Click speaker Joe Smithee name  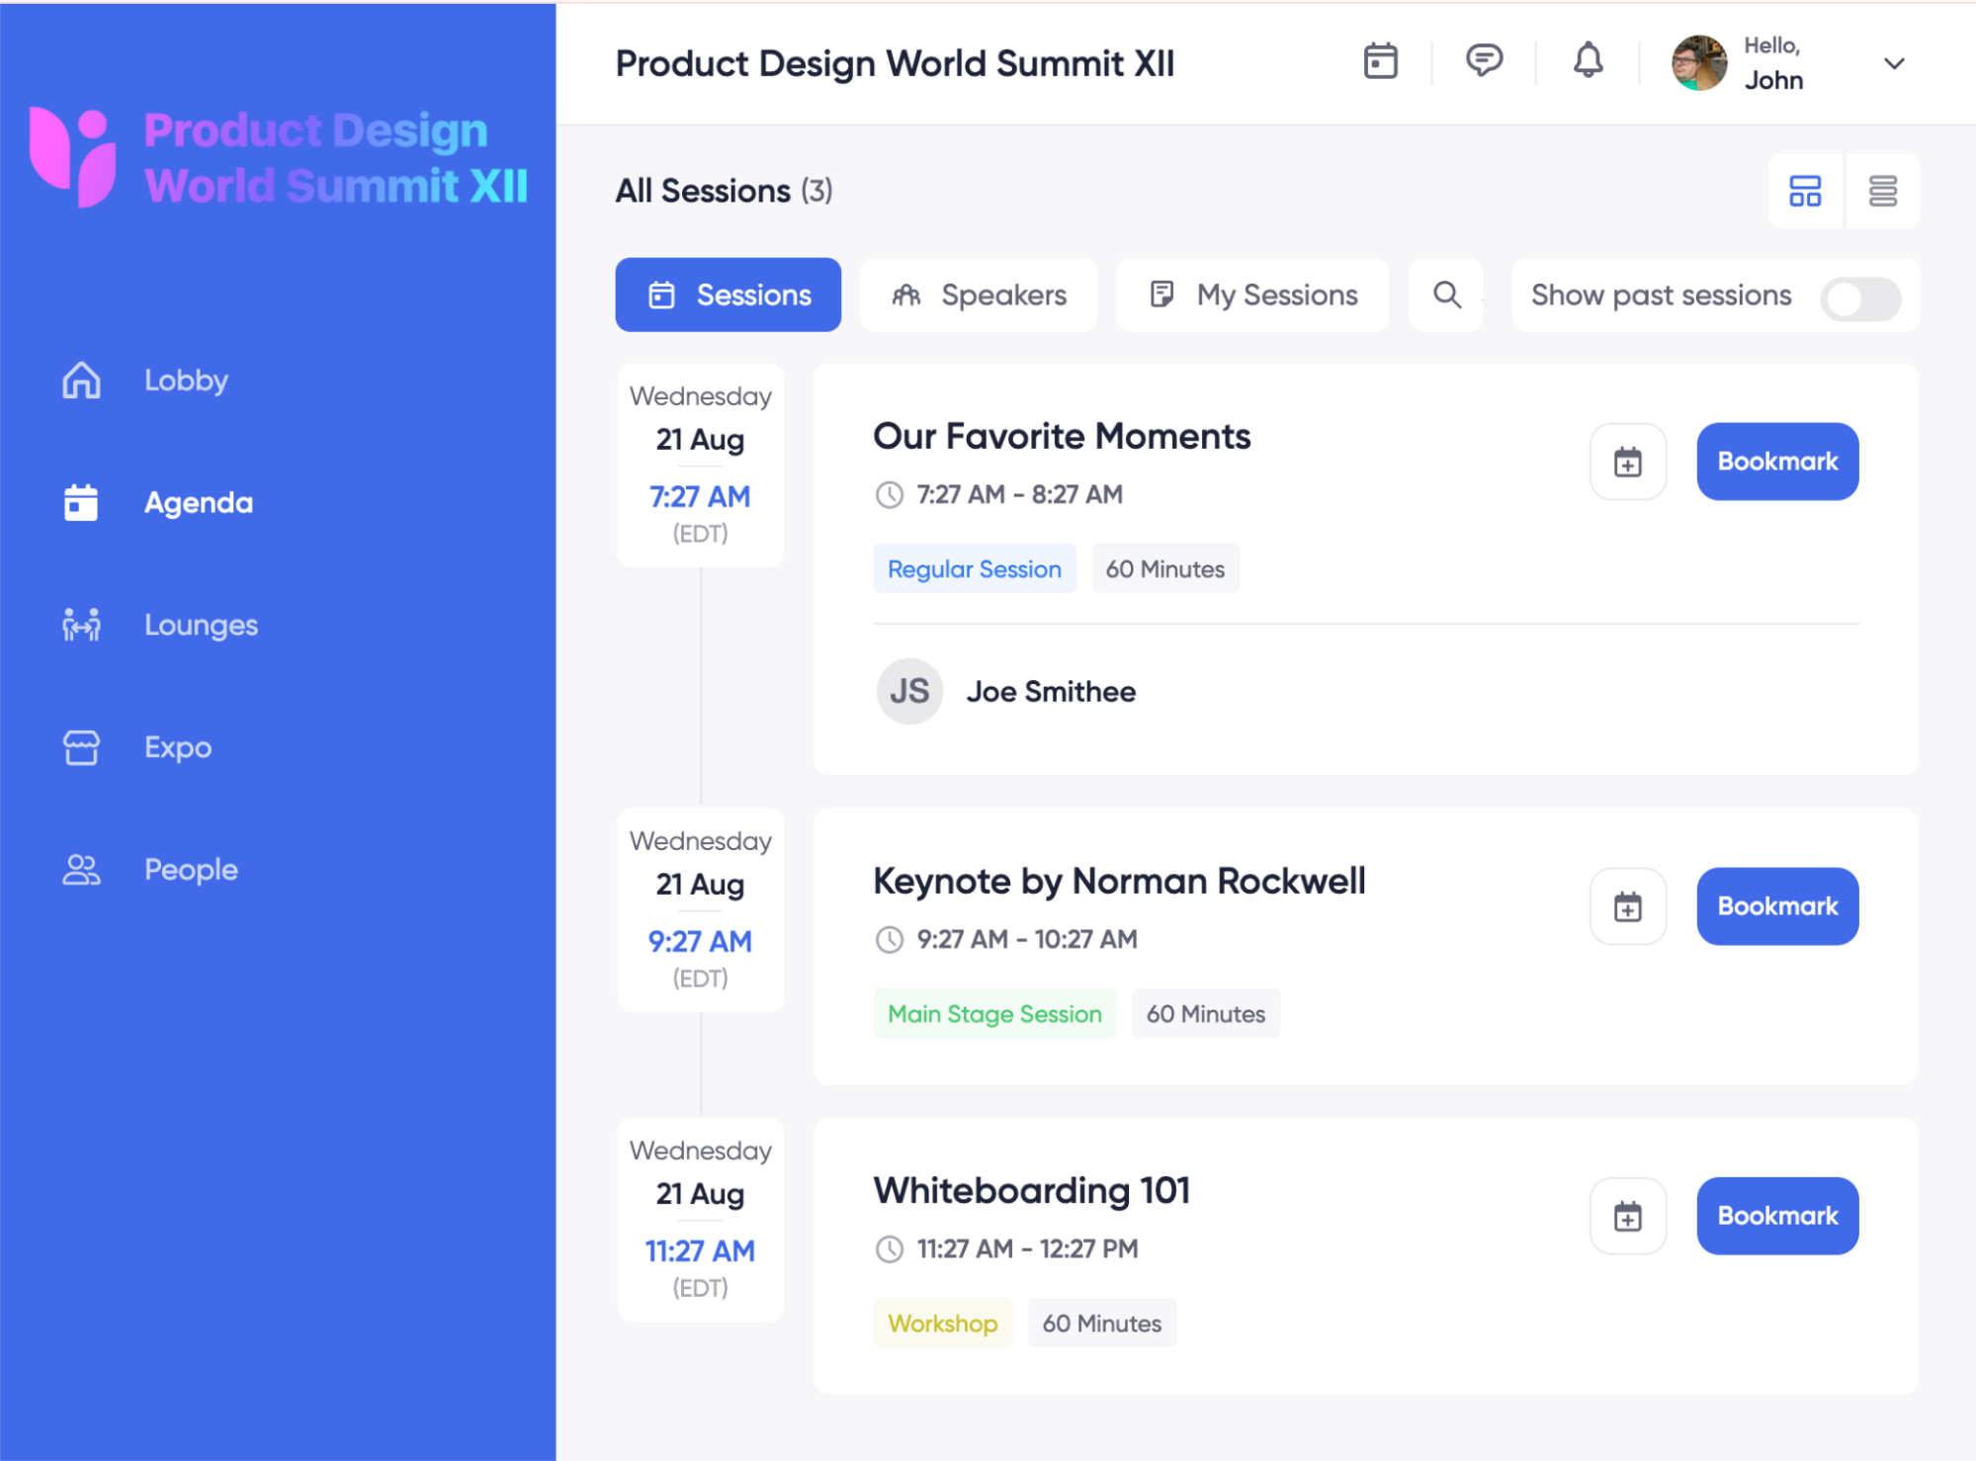(x=1051, y=692)
